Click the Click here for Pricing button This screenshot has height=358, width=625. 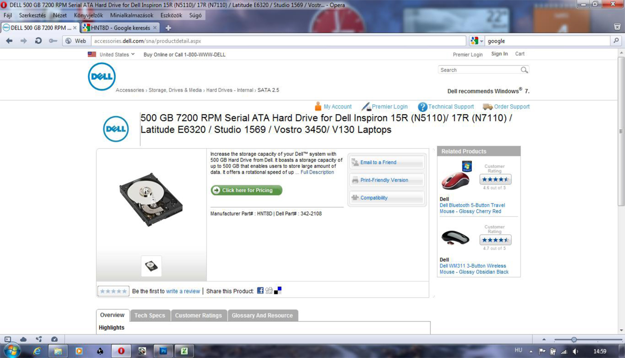[246, 190]
